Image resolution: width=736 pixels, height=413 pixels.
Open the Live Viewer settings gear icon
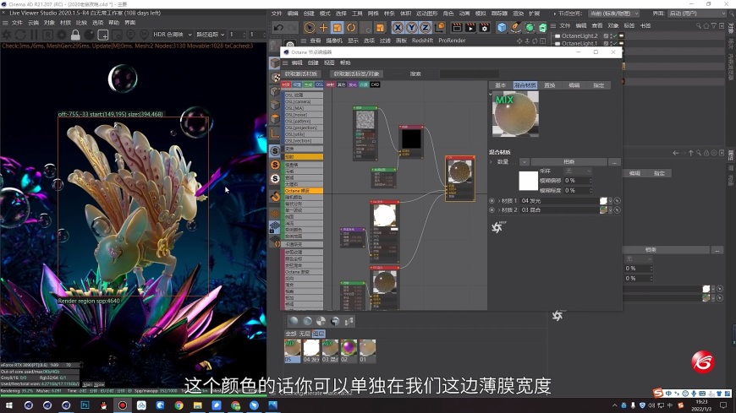point(62,35)
